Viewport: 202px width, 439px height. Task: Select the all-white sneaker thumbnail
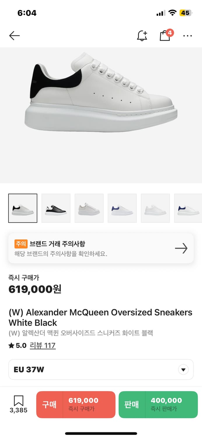(x=155, y=208)
